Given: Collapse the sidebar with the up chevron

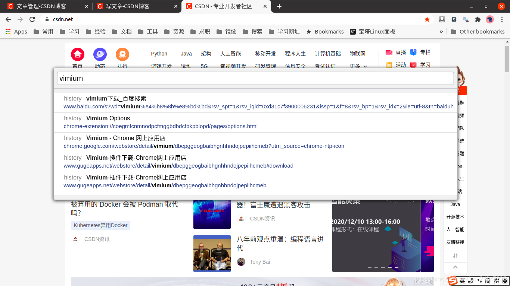Looking at the screenshot, I should 455,267.
